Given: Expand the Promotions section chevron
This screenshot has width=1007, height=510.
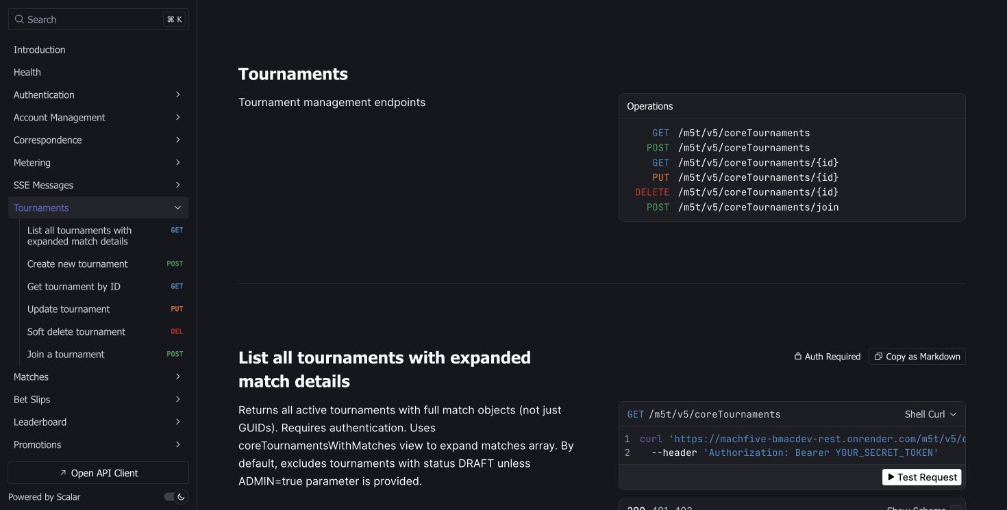Looking at the screenshot, I should (177, 444).
